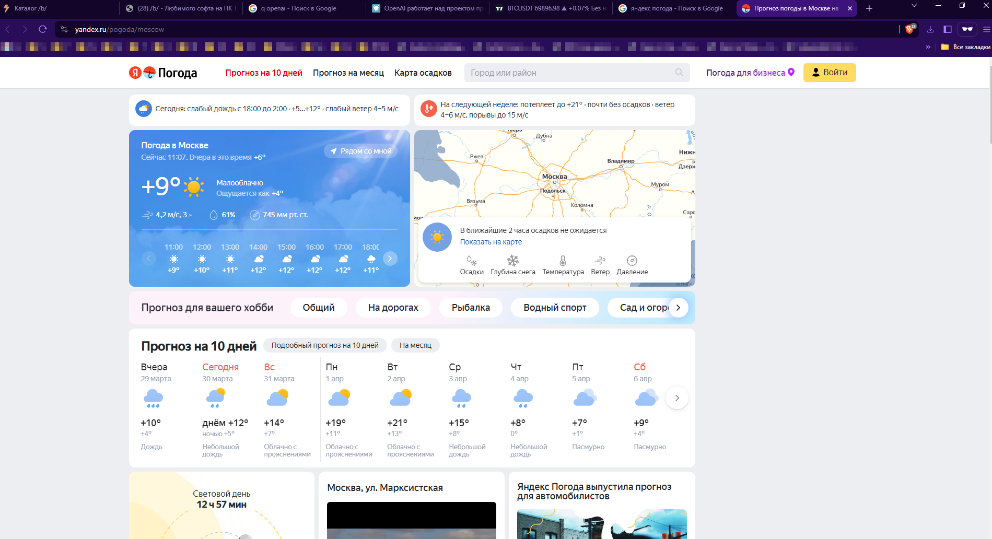992x539 pixels.
Task: Click the browser address bar URL
Action: coord(119,29)
